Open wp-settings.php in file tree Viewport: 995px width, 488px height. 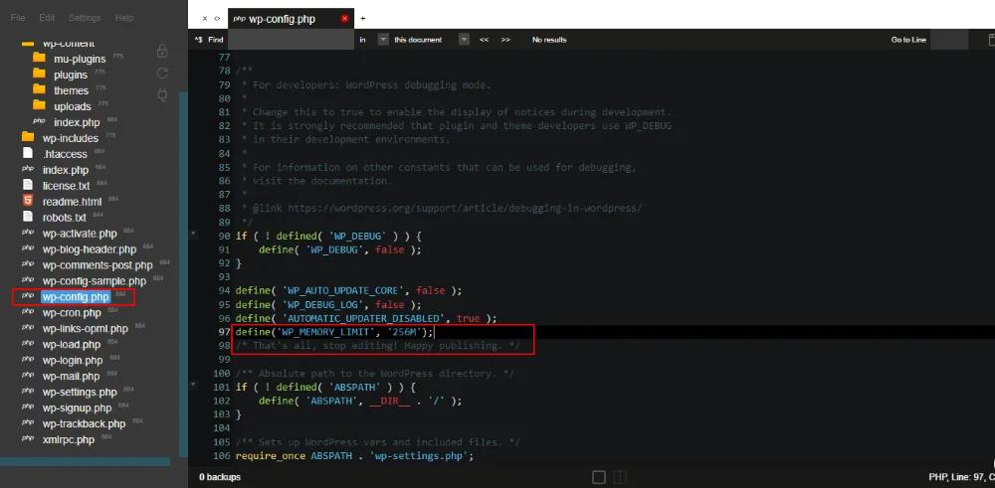(80, 392)
